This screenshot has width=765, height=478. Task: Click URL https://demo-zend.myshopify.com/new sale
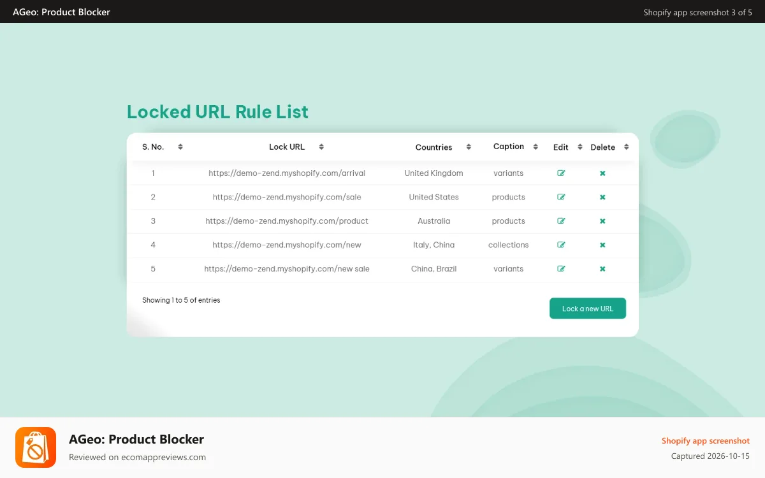pos(287,269)
